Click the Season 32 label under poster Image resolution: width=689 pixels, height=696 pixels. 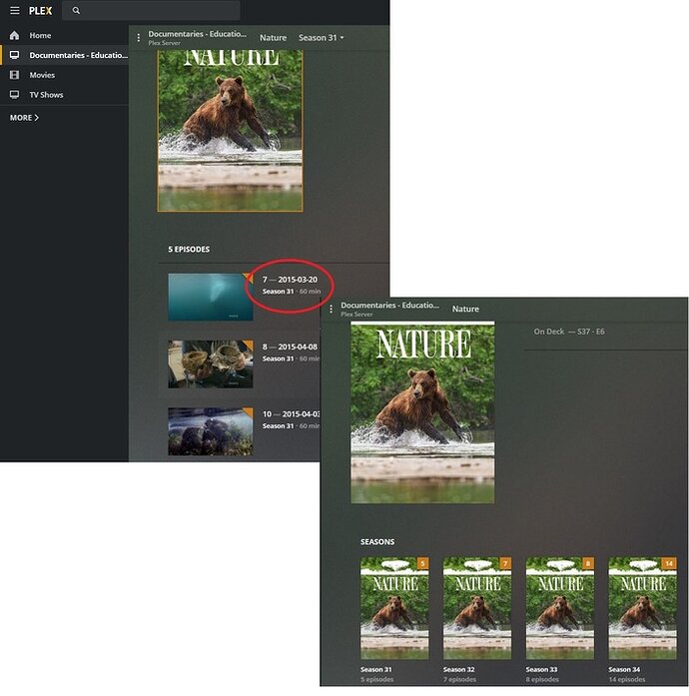[x=458, y=669]
